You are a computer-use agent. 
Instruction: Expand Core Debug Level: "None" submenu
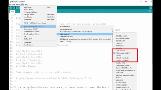click(x=38, y=34)
